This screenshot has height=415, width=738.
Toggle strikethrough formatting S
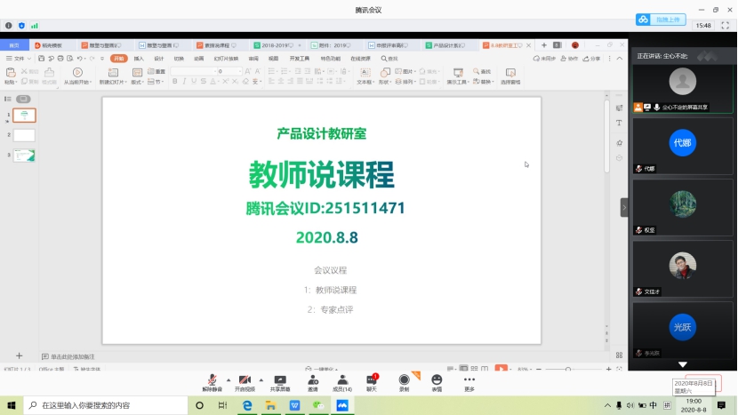pyautogui.click(x=203, y=82)
